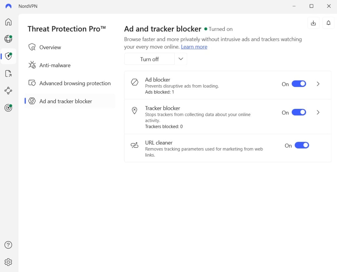Click the URL cleaner link icon
This screenshot has width=337, height=272.
pyautogui.click(x=134, y=145)
